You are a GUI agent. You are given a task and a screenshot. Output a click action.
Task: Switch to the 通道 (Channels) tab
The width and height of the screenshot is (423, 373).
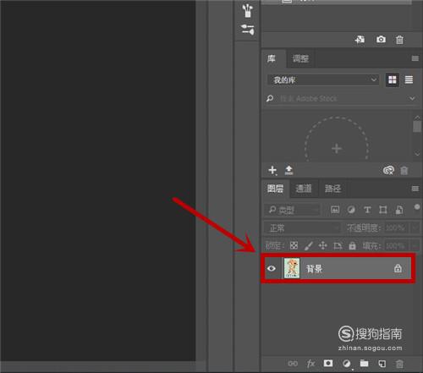pos(304,189)
